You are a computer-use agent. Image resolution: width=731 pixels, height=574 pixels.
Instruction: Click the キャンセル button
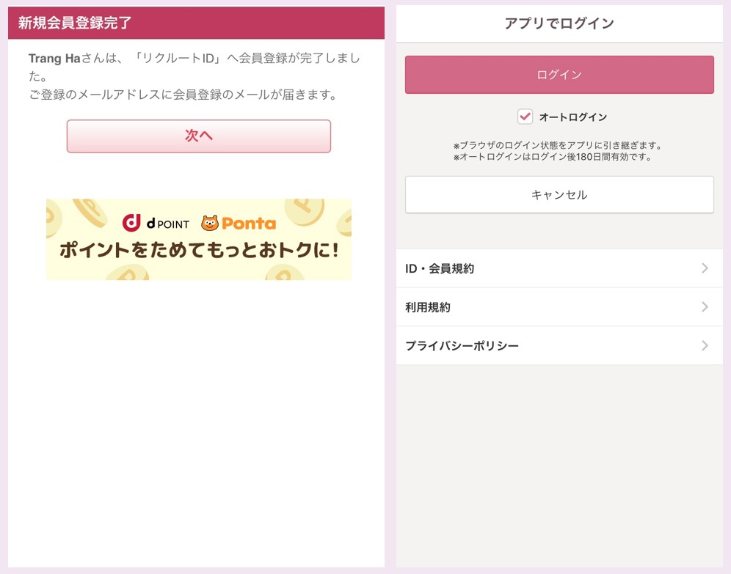coord(559,194)
